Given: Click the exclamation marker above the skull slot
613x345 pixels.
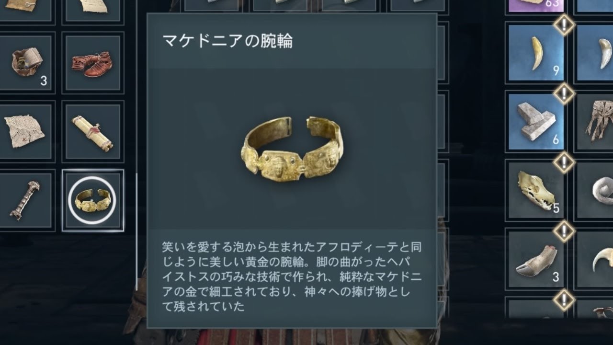Looking at the screenshot, I should tap(565, 162).
